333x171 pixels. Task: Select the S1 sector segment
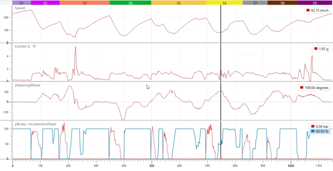coord(21,3)
